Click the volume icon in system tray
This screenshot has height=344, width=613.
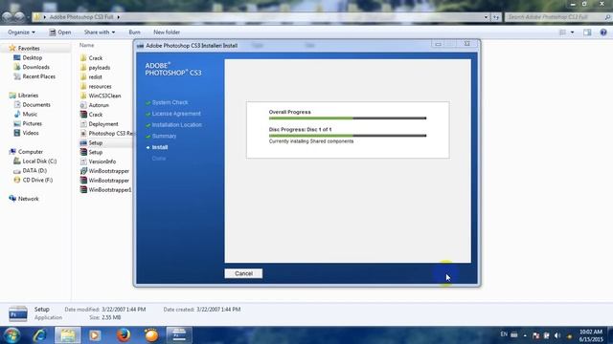pyautogui.click(x=557, y=335)
